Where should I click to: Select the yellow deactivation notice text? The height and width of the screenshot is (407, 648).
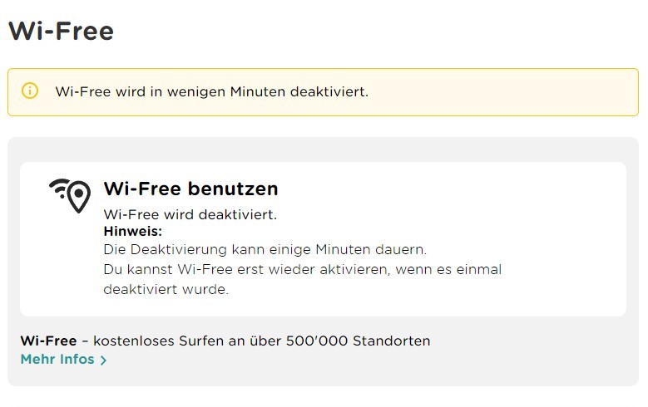tap(211, 91)
